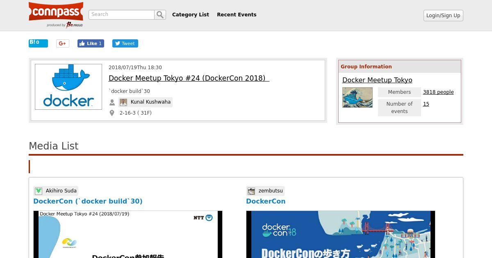Click the location pin icon
492x258 pixels.
pos(112,113)
